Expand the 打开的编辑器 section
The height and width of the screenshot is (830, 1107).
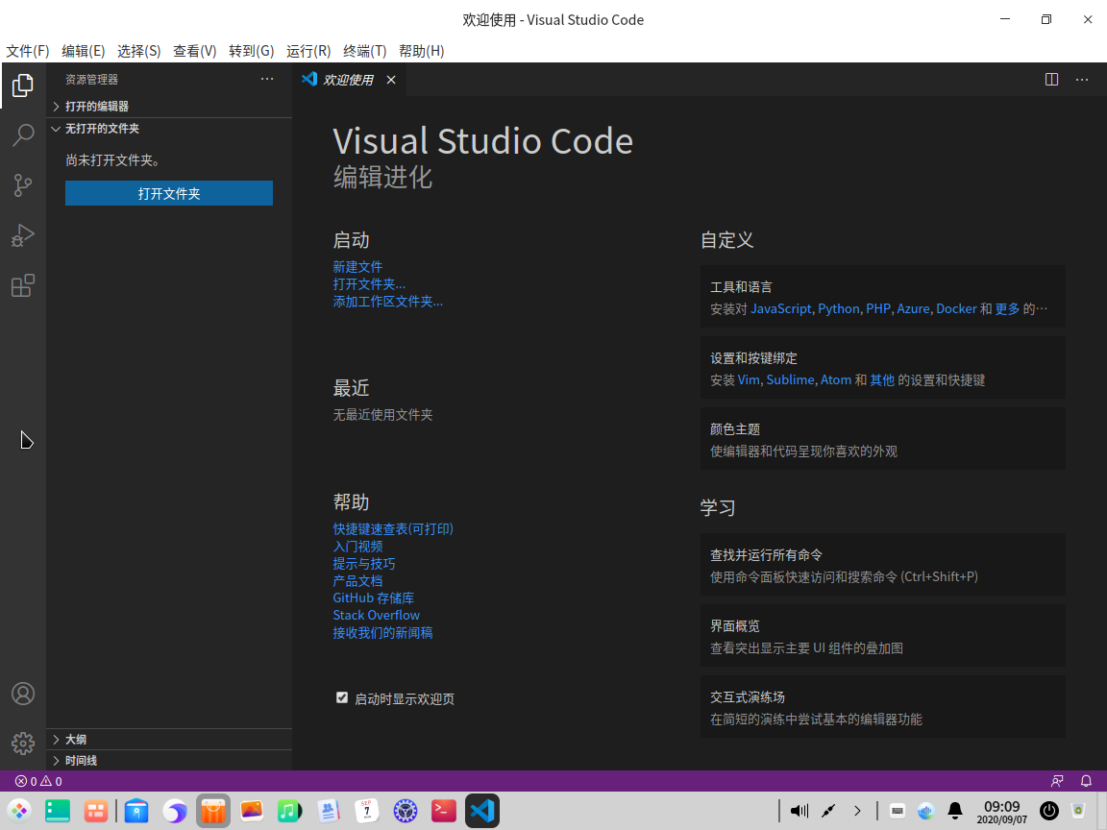tap(169, 107)
